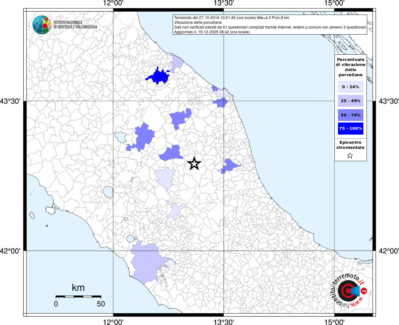Click the epicenter star on the map
This screenshot has height=325, width=399.
[x=194, y=164]
